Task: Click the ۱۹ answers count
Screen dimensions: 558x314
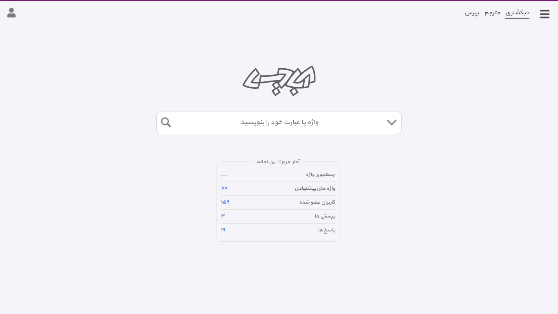Action: click(223, 230)
